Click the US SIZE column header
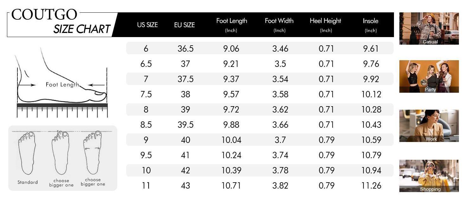The height and width of the screenshot is (200, 464). 147,25
